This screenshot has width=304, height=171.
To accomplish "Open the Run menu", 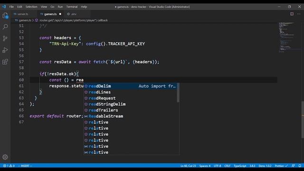I will pyautogui.click(x=60, y=7).
